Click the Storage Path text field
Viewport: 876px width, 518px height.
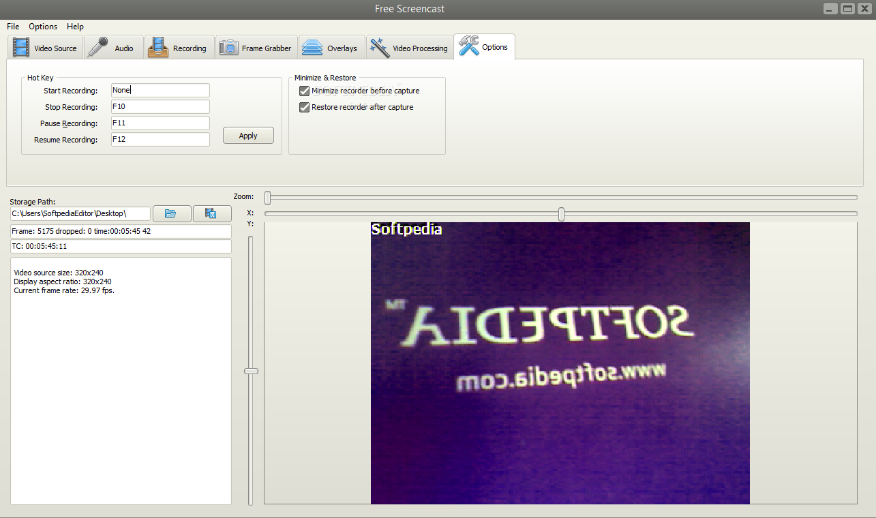[x=80, y=213]
